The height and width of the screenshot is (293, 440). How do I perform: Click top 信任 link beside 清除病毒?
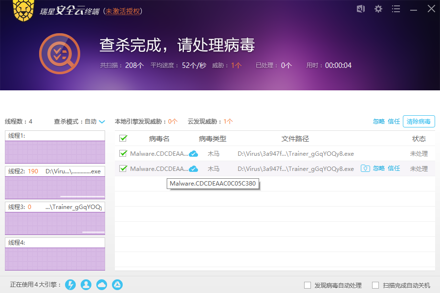[x=394, y=122]
